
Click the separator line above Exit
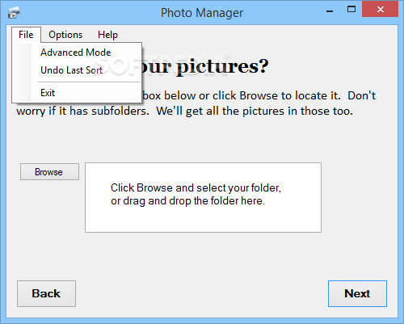tap(89, 82)
